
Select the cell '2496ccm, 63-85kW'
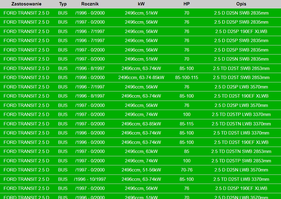(141, 124)
